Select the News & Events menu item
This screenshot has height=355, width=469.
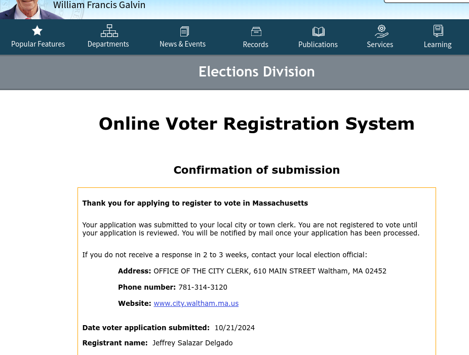coord(182,44)
